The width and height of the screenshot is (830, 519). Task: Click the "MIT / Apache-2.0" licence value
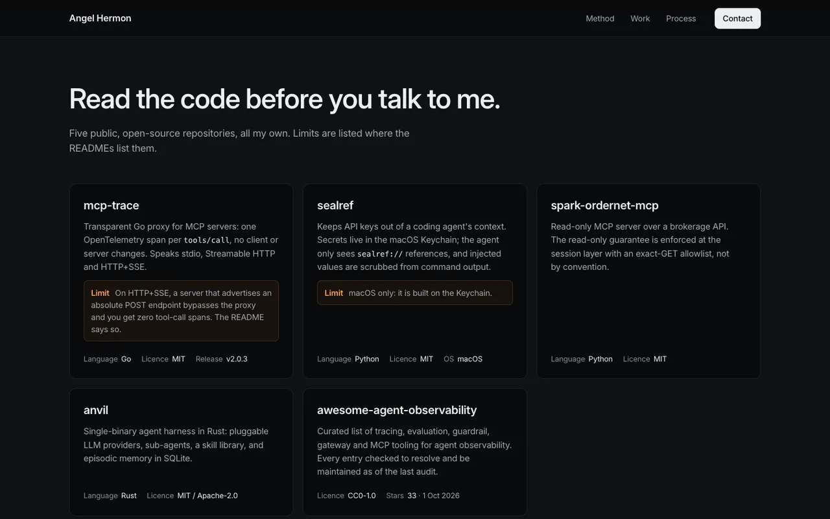coord(207,496)
